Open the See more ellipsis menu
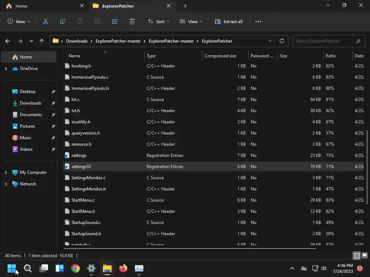The image size is (370, 277). coord(258,21)
